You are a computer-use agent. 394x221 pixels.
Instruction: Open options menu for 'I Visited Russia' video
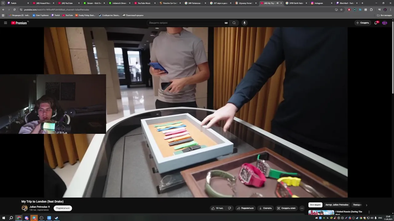[369, 212]
